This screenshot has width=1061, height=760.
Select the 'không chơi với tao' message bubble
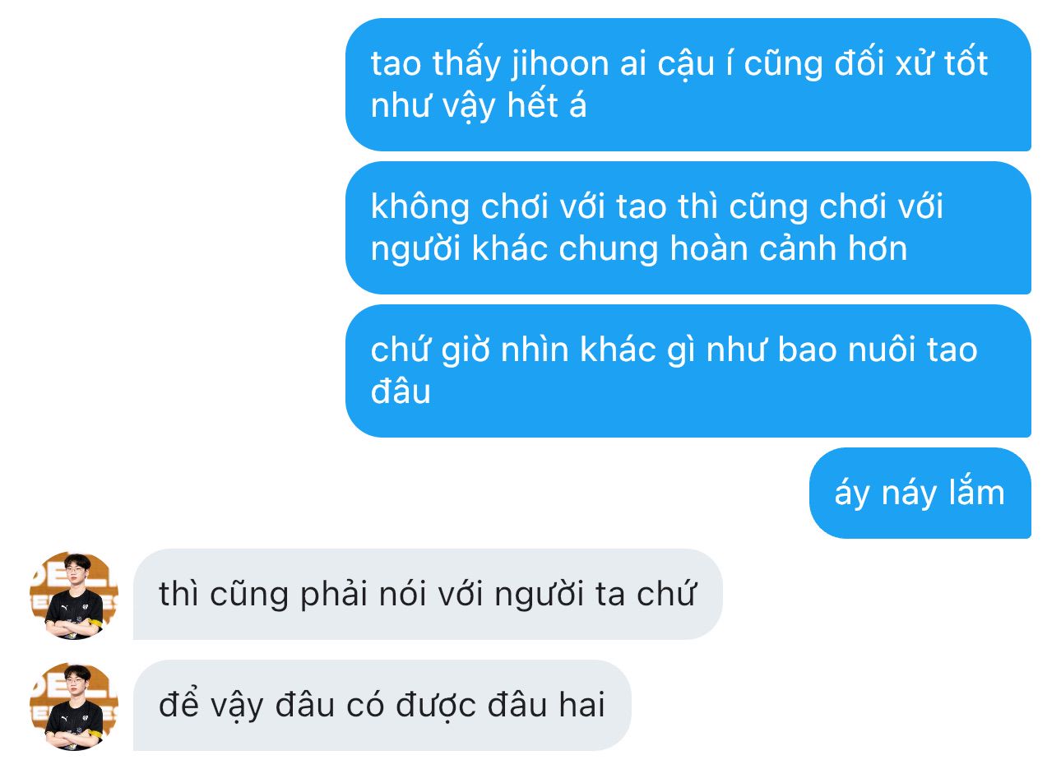(x=688, y=228)
